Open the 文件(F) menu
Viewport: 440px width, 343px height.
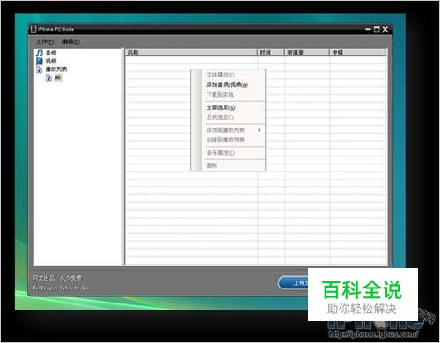point(45,41)
